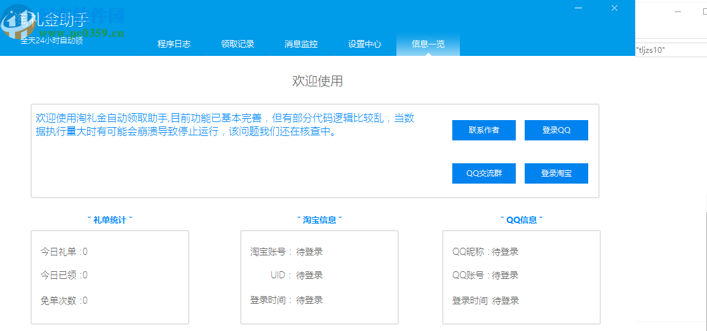Click the QQ账号 待登录 row
Screen dimensions: 707x331
(x=485, y=275)
